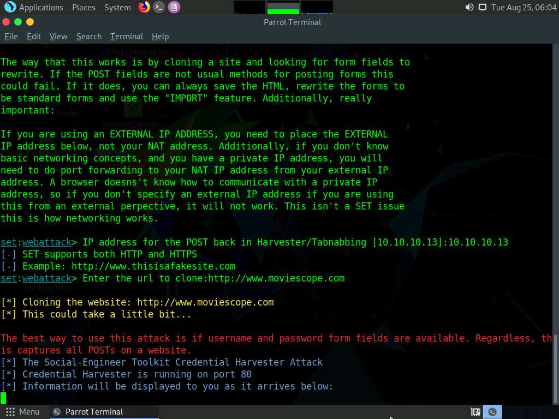559x419 pixels.
Task: Click the Parrot Terminal window title
Action: click(293, 22)
